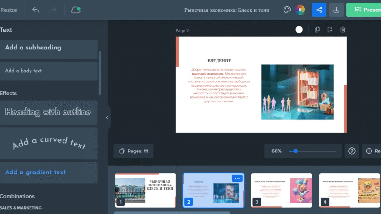Click Add a body text
Viewport: 381px width, 214px height.
coord(49,71)
